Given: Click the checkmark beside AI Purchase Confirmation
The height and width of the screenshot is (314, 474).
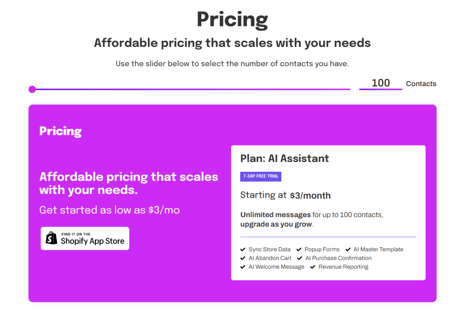Looking at the screenshot, I should pos(300,258).
